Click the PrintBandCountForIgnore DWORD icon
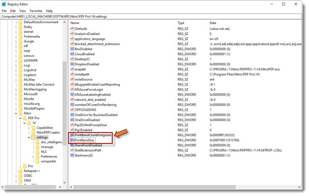Image resolution: width=309 pixels, height=196 pixels. coord(72,135)
